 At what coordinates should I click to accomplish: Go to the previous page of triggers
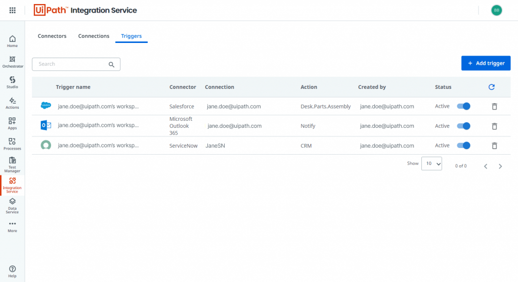pos(486,166)
